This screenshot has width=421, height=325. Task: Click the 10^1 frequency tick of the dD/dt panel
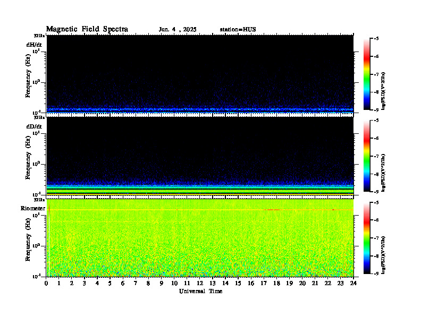coord(36,133)
